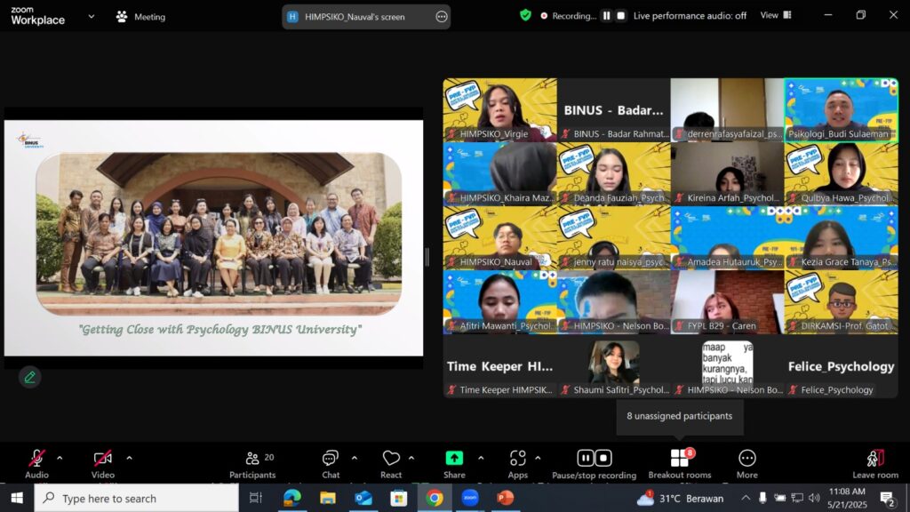
Task: Start camera with the Video icon
Action: click(x=103, y=458)
